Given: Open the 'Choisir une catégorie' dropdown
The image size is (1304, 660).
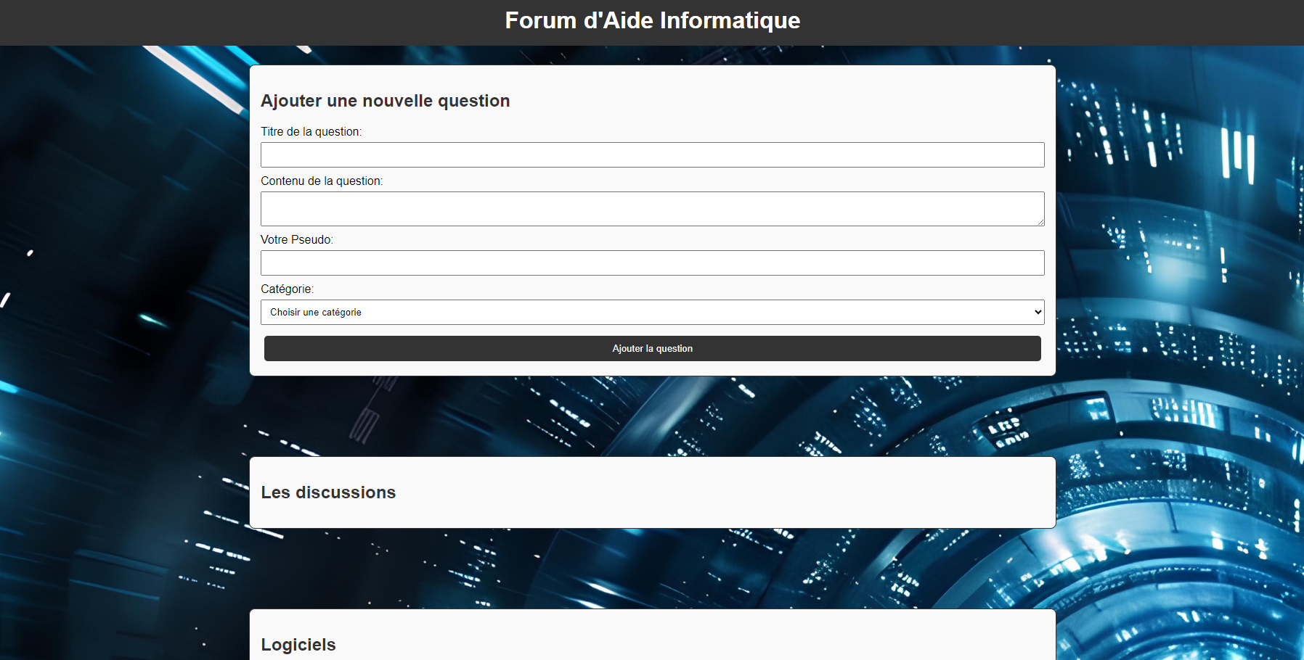Looking at the screenshot, I should point(652,312).
